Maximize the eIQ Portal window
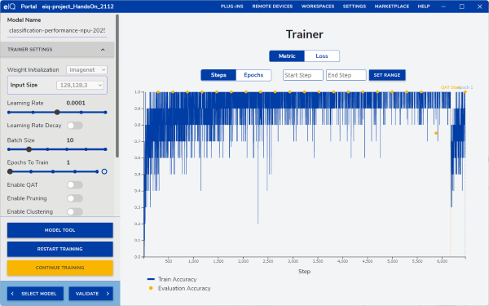489x306 pixels. coord(462,7)
